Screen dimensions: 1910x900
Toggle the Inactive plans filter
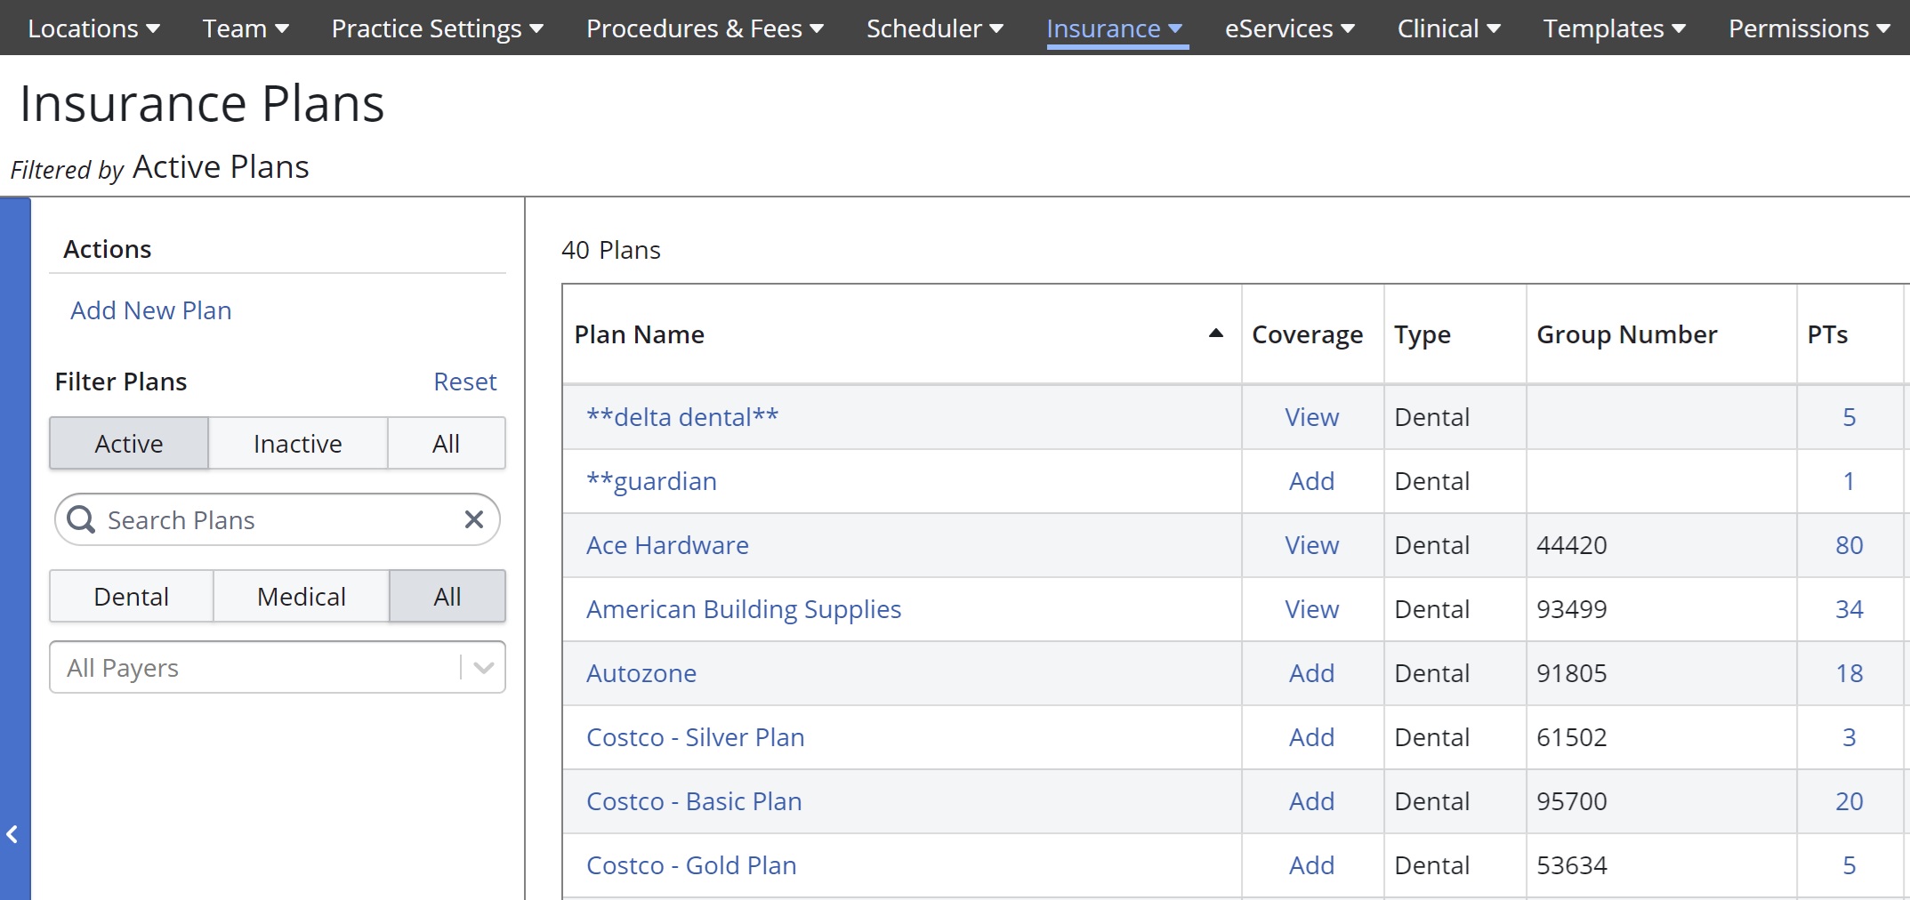(297, 443)
